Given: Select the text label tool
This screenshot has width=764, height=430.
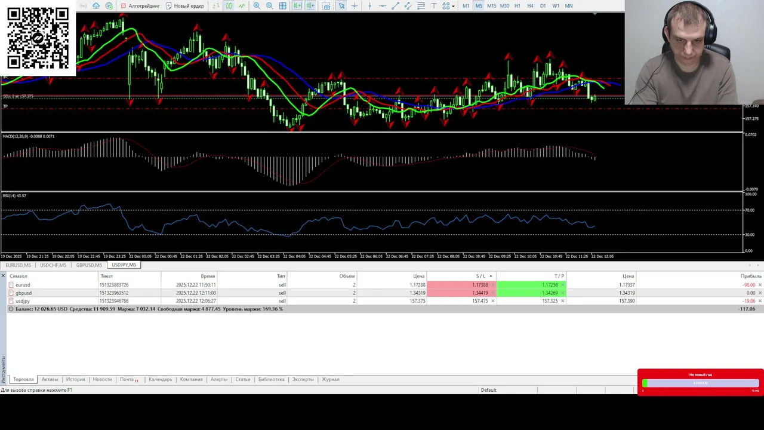Looking at the screenshot, I should tap(433, 5).
